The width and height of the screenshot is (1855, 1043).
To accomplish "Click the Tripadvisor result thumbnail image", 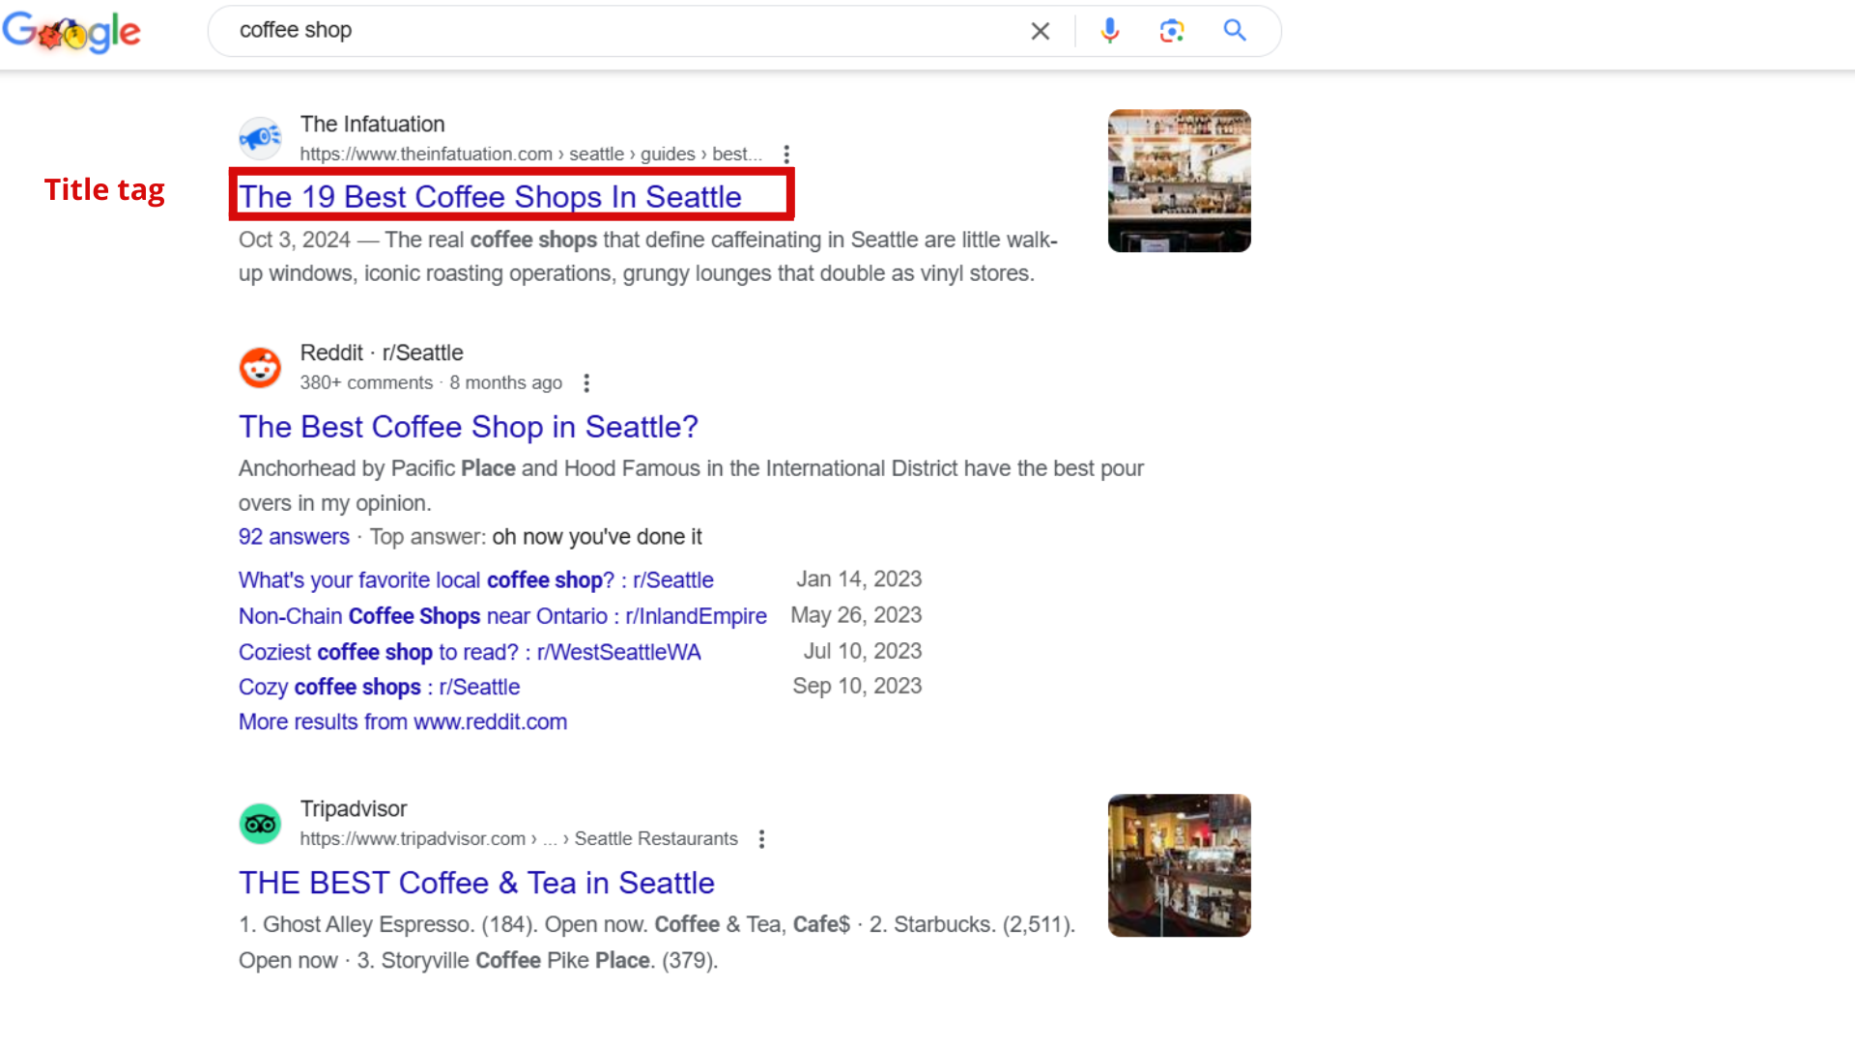I will (1179, 865).
